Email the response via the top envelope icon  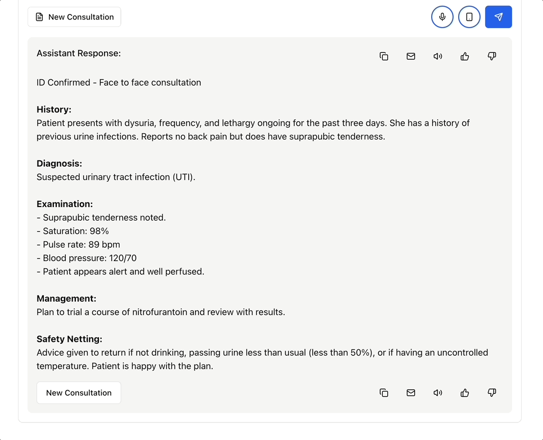(x=411, y=56)
